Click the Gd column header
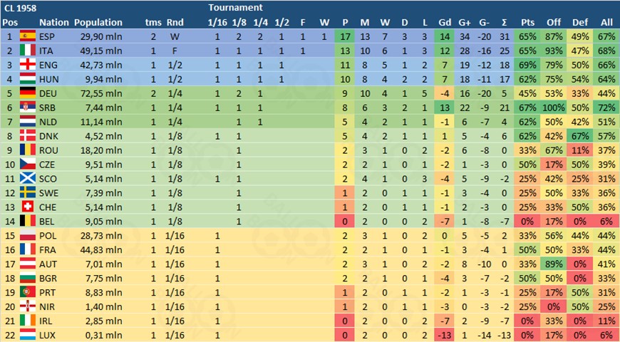 tap(445, 23)
